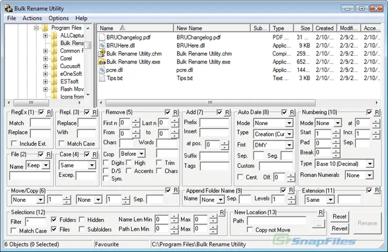Click the R reset button for Case (4)
This screenshot has width=388, height=252.
point(94,155)
